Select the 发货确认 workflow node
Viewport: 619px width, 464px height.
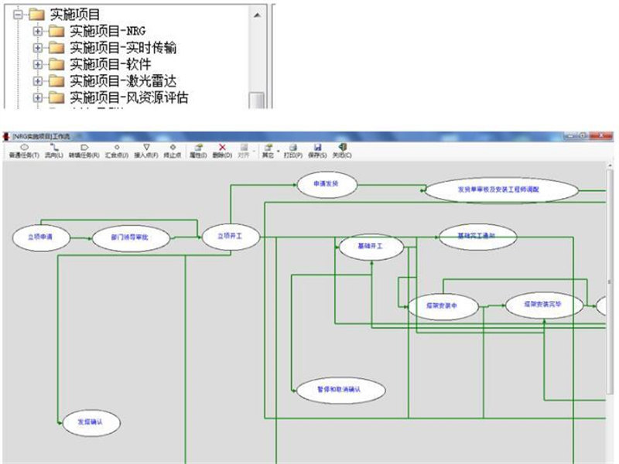[x=91, y=422]
